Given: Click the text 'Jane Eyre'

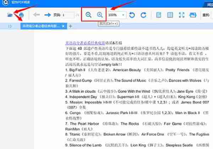Looking at the screenshot, I should click(x=185, y=91).
